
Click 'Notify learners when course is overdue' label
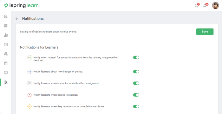(x=56, y=95)
